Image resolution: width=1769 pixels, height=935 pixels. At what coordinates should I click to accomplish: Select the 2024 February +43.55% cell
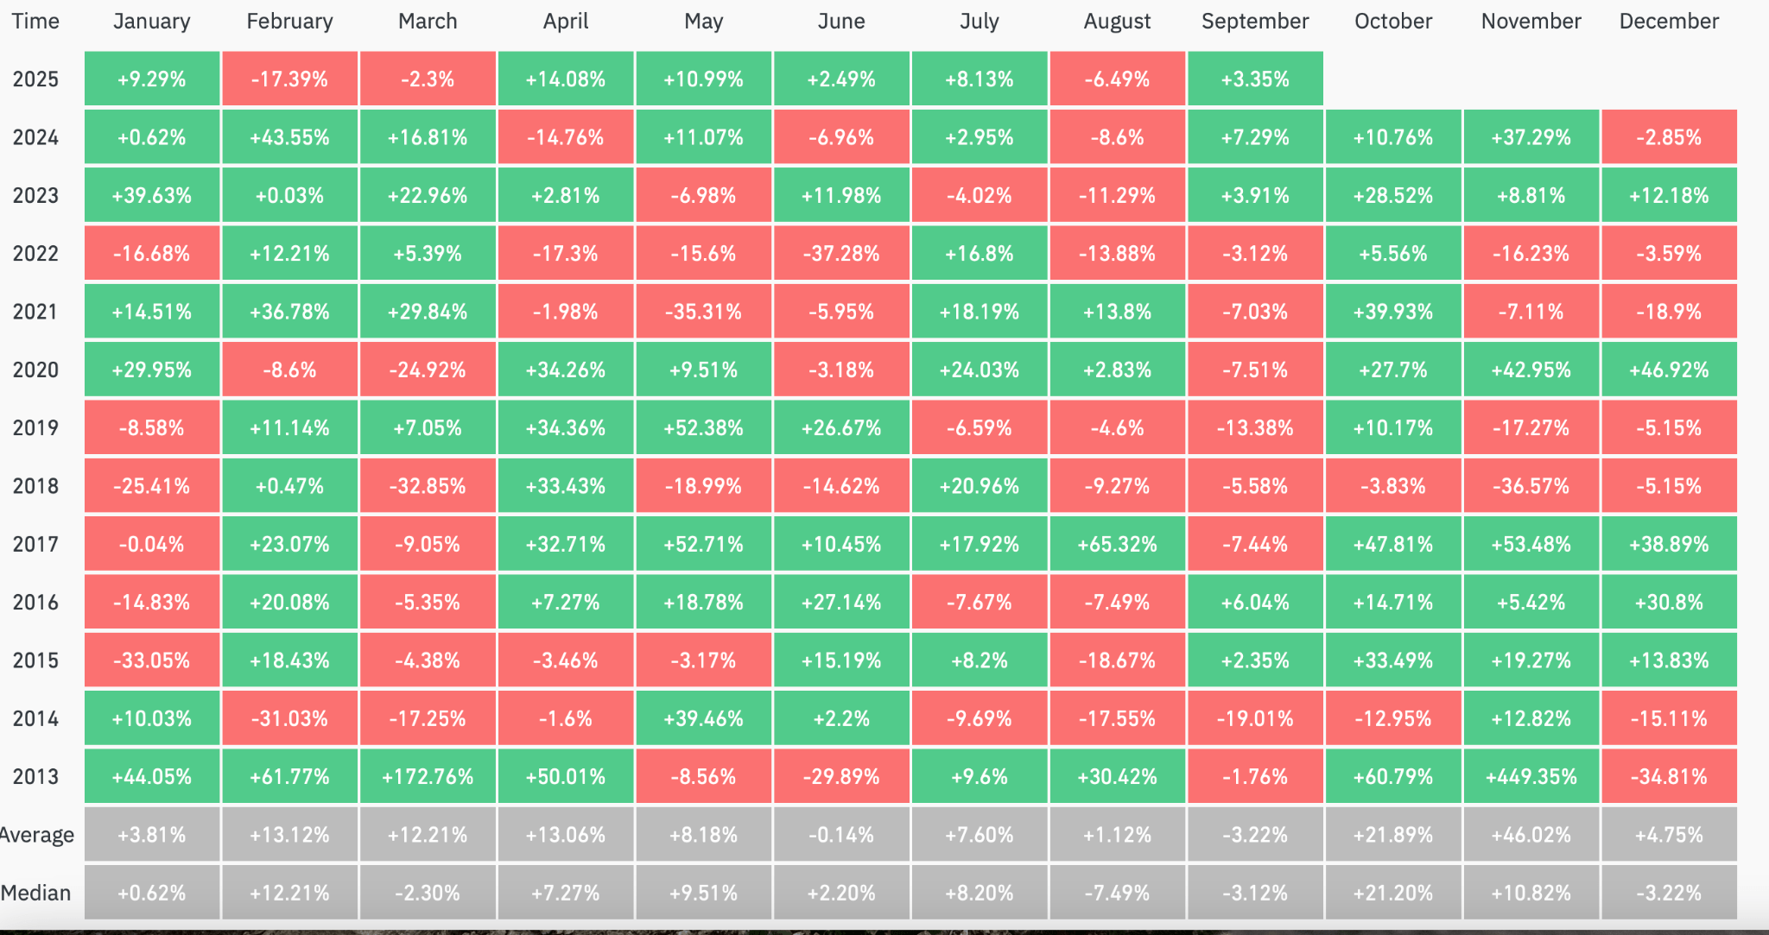click(x=289, y=137)
